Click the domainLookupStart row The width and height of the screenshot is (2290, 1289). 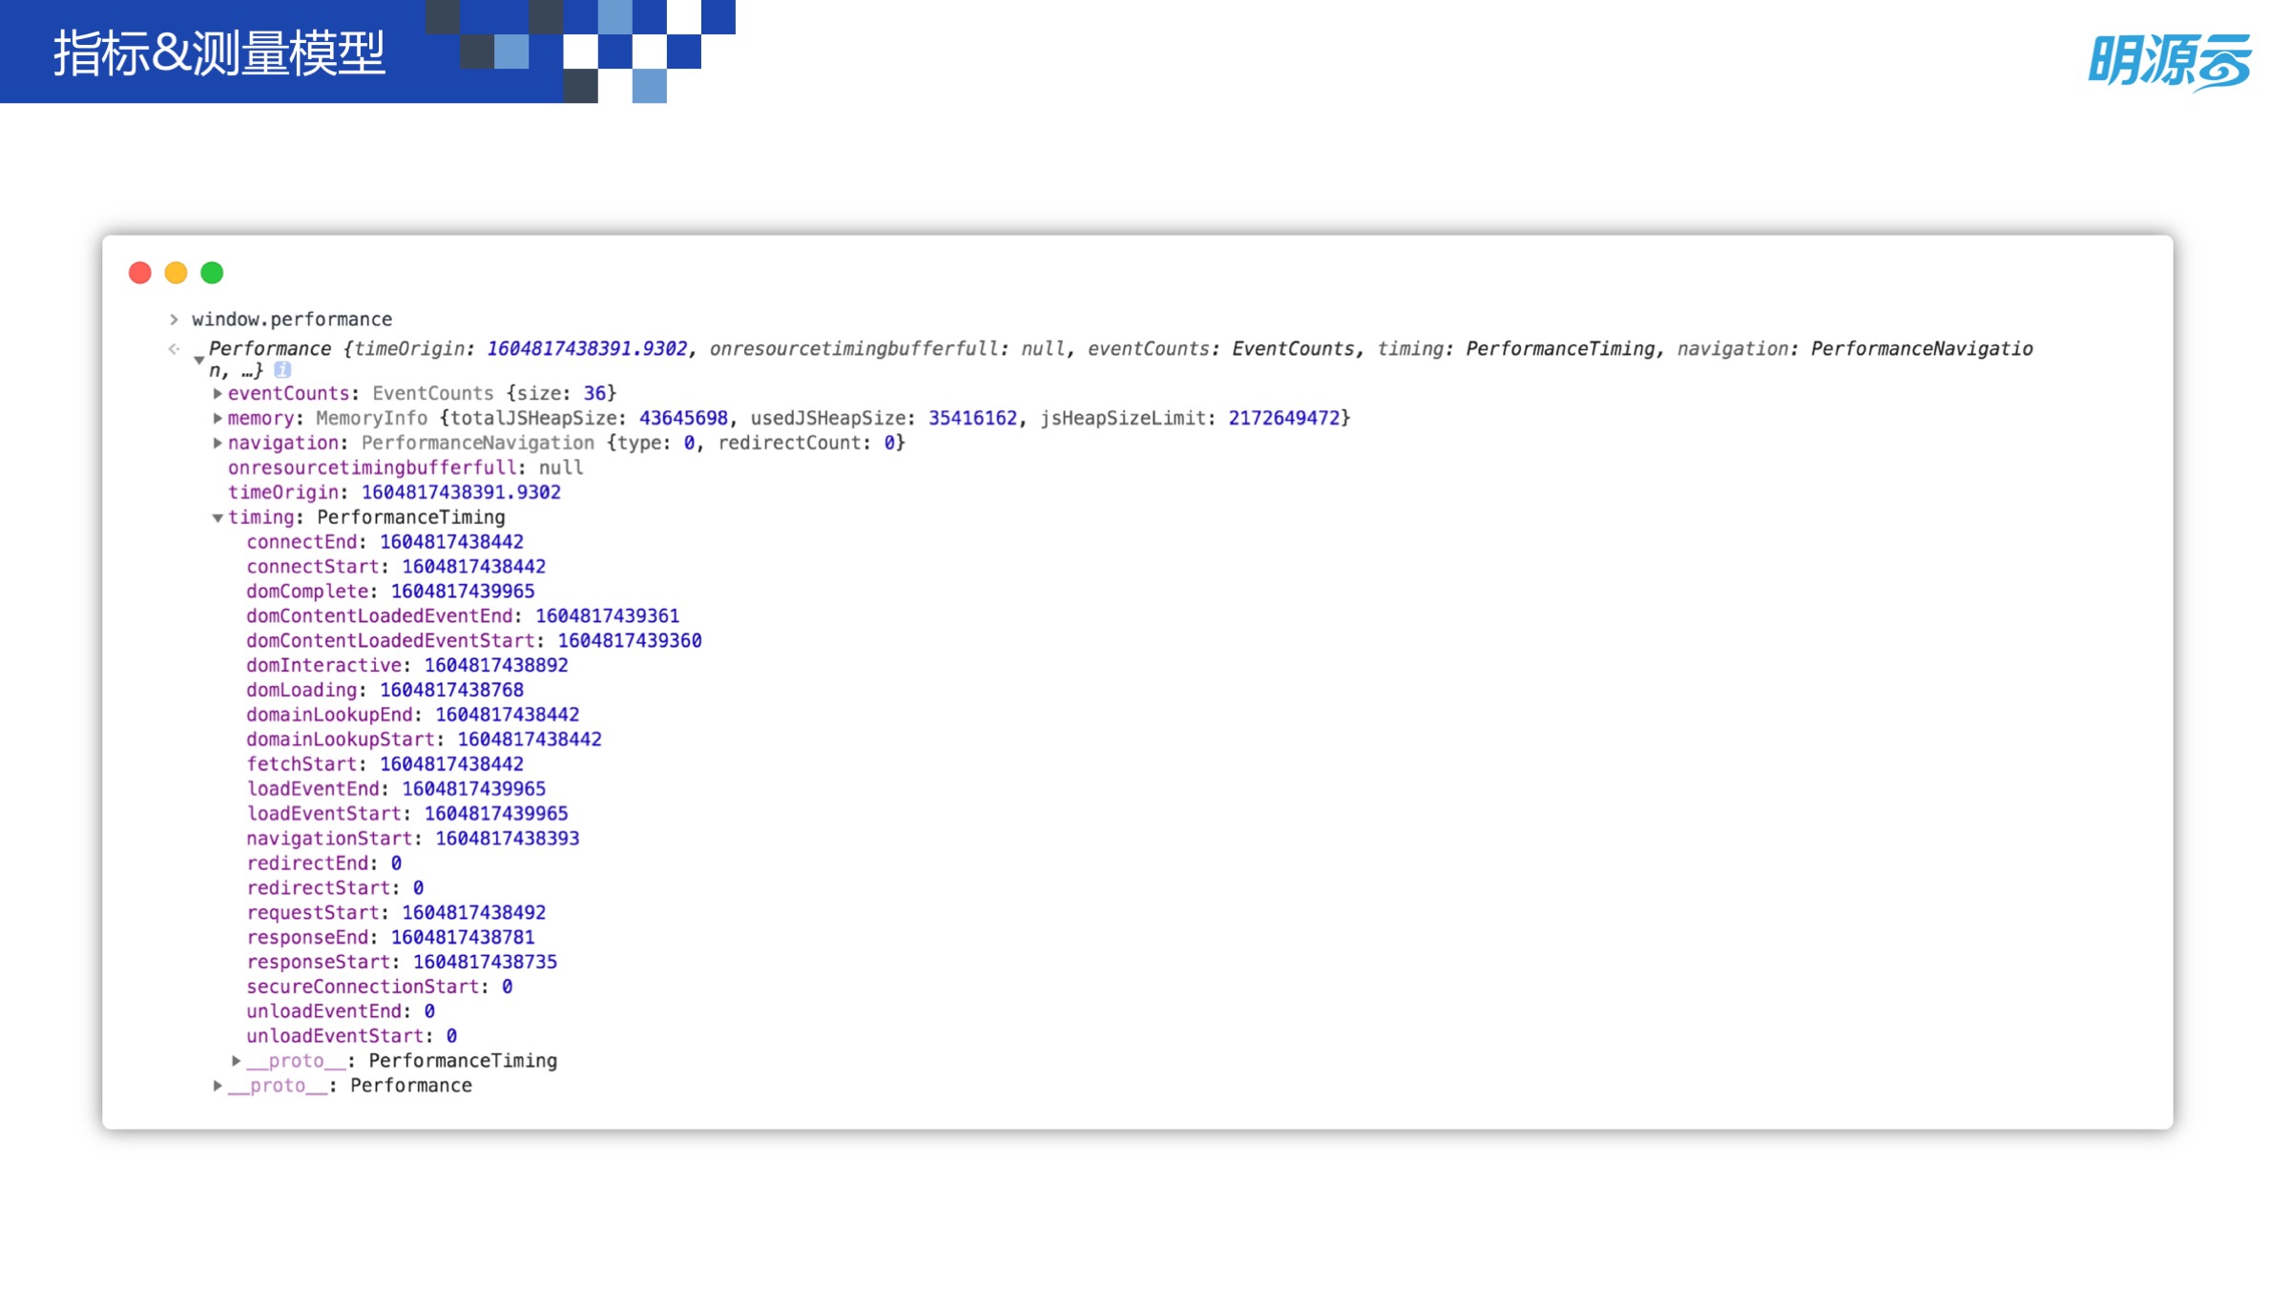(424, 739)
